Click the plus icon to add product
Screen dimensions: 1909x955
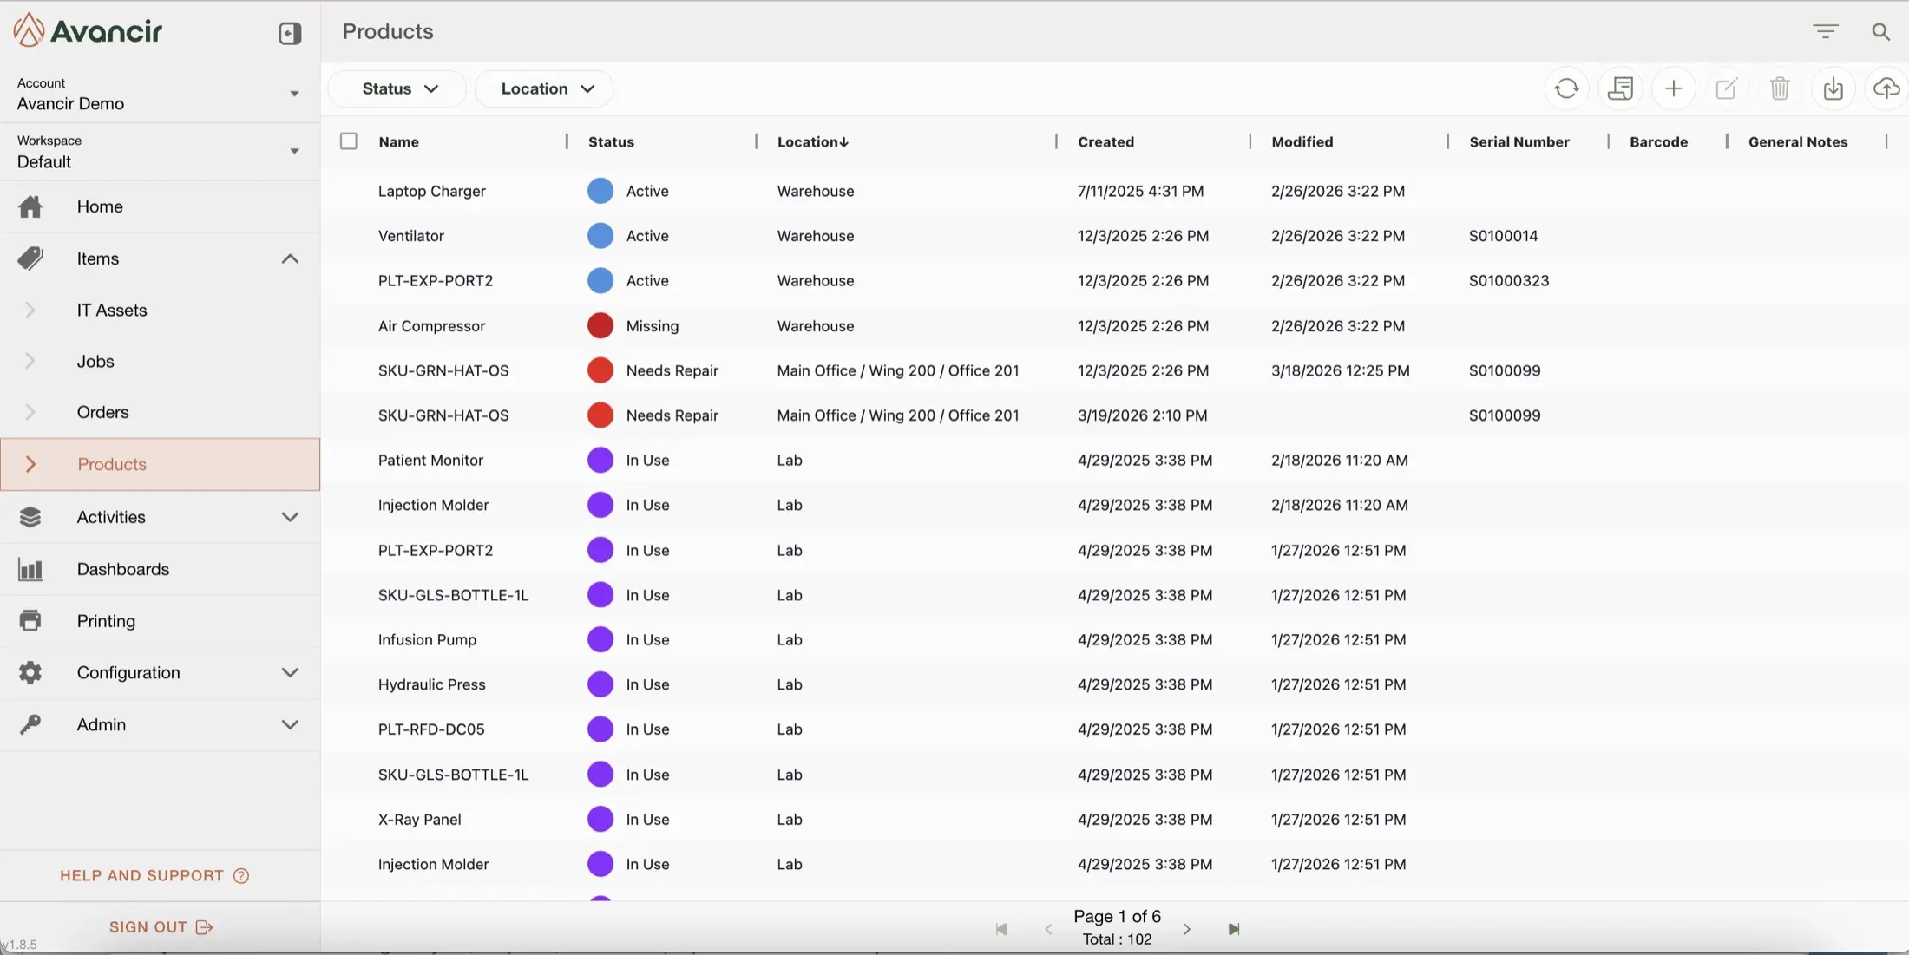1673,88
